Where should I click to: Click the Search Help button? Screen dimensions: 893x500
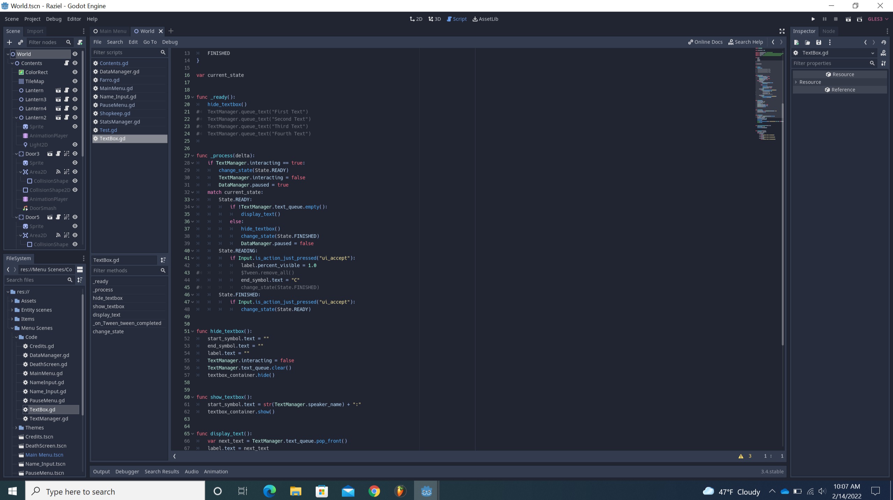(x=746, y=42)
